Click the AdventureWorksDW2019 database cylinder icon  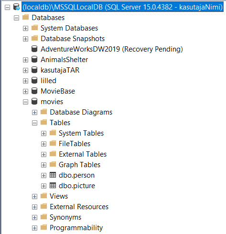[34, 49]
